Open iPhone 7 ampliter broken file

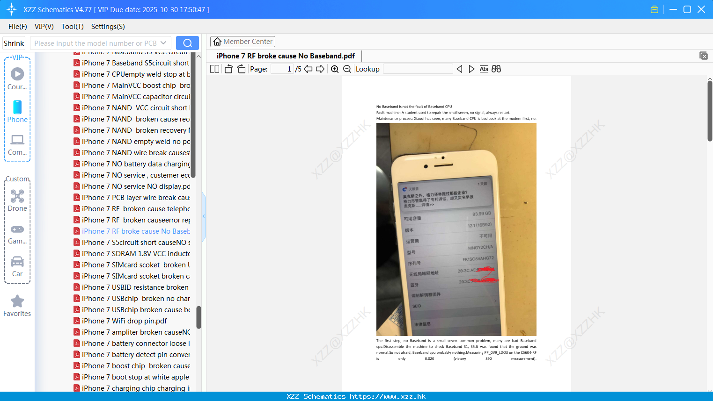pos(132,332)
